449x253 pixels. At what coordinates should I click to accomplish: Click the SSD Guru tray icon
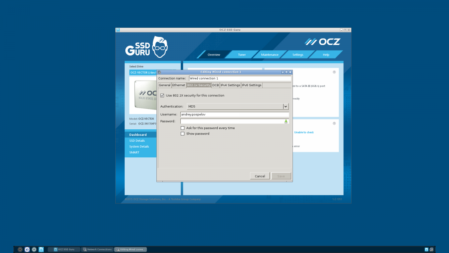426,249
